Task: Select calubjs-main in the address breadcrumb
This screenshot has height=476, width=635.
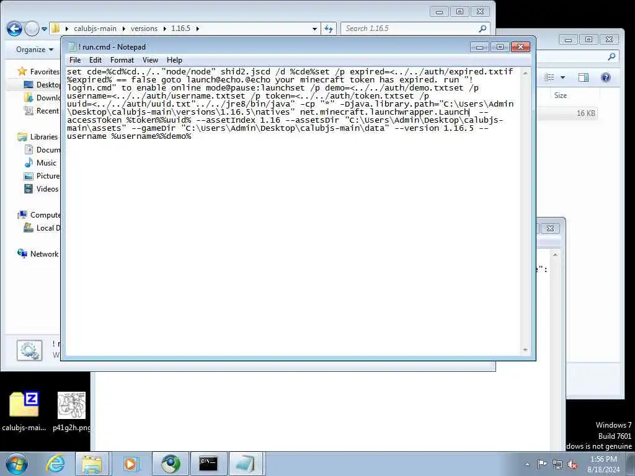Action: click(x=95, y=29)
